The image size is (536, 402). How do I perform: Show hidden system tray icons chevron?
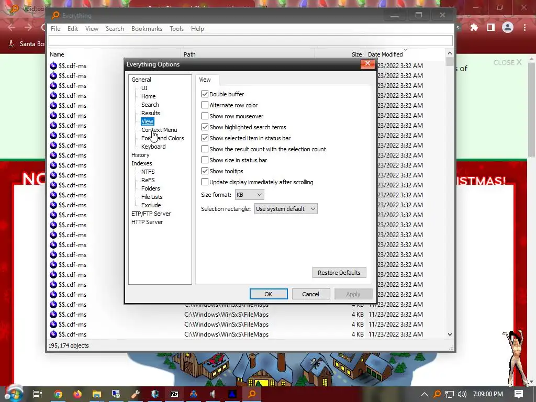(424, 394)
